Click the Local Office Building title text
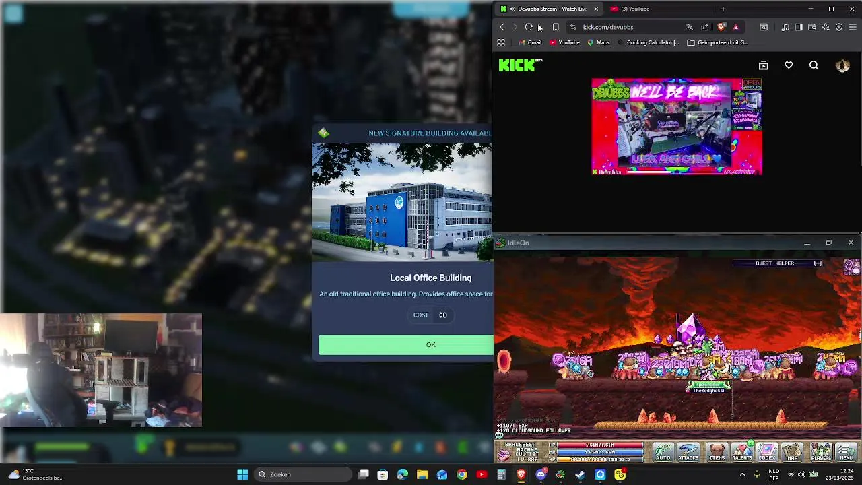Image resolution: width=862 pixels, height=485 pixels. tap(430, 278)
